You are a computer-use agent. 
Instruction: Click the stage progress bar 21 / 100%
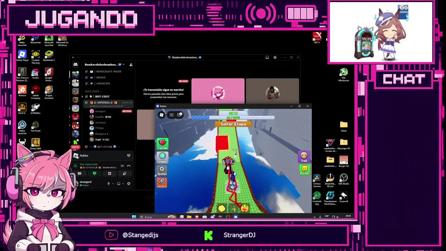coord(233,118)
